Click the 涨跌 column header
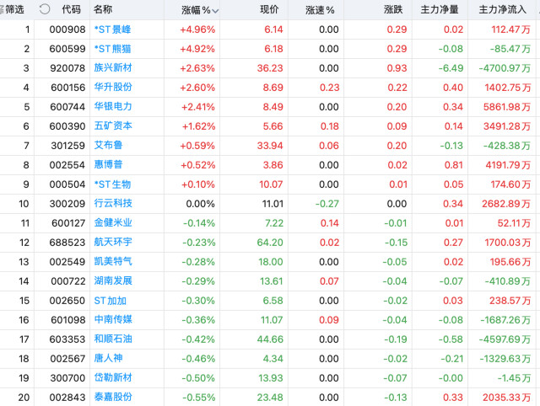Screen dimensions: 540x406 [393, 10]
